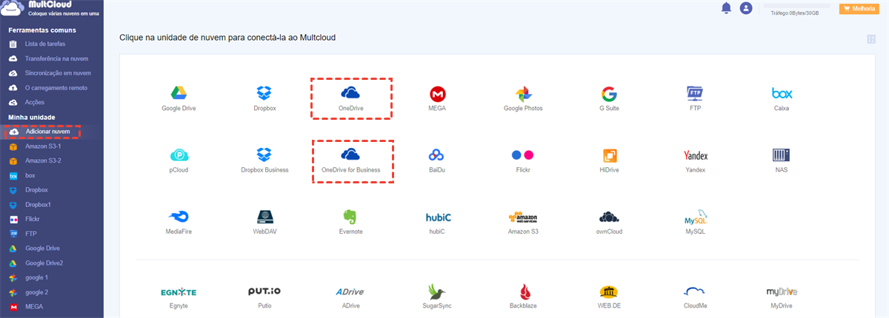The width and height of the screenshot is (889, 318).
Task: Choose the CloudMe service
Action: (694, 291)
